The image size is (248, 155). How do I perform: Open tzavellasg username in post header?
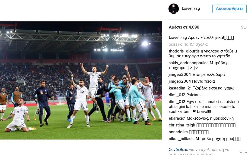(191, 8)
